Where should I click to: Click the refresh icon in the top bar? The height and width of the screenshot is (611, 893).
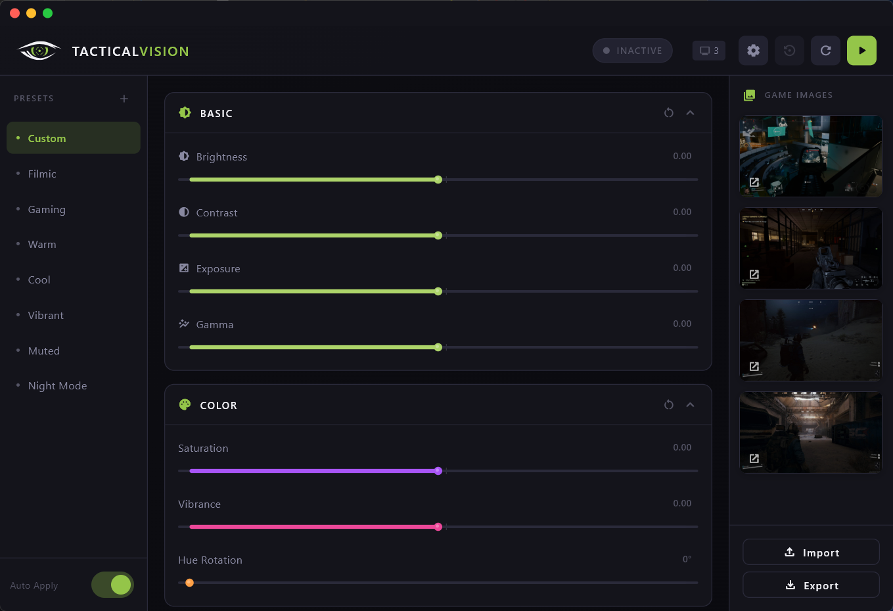tap(825, 51)
